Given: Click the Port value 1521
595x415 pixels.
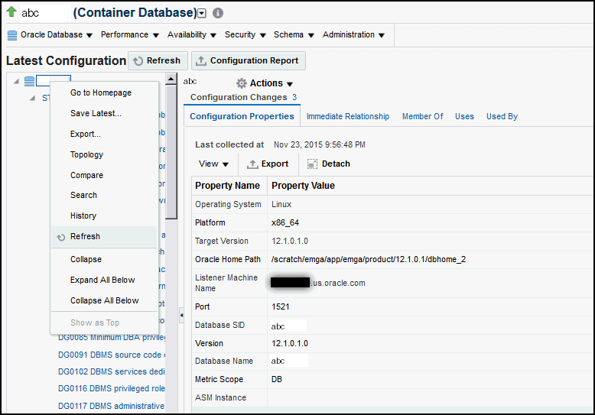Looking at the screenshot, I should 281,306.
